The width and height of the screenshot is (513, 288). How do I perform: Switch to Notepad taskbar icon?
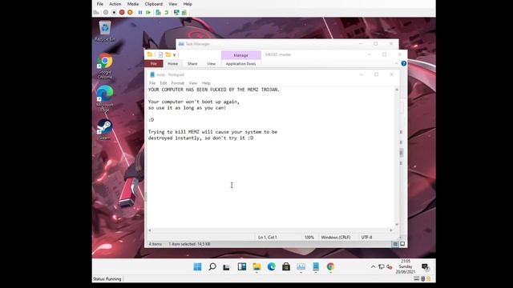click(x=315, y=267)
